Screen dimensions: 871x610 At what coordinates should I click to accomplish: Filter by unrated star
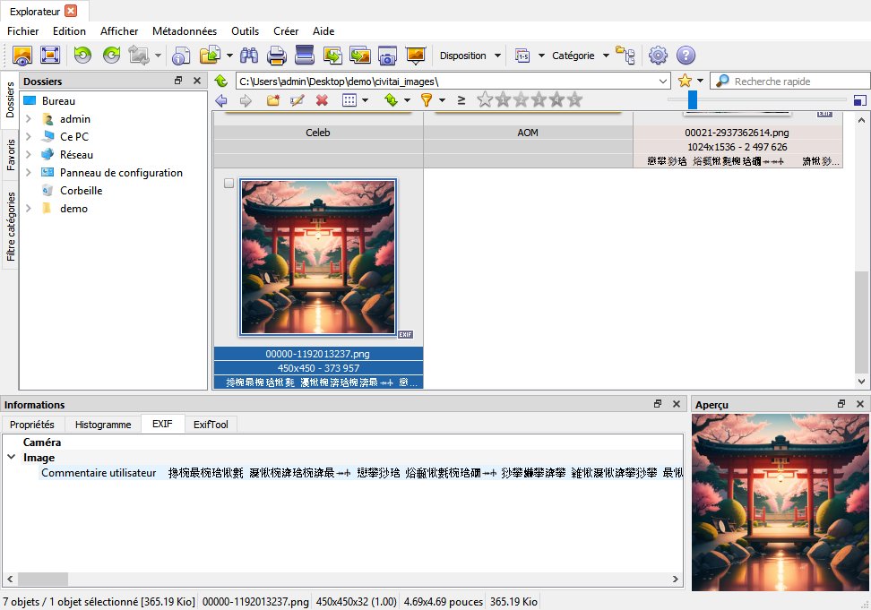[x=485, y=100]
